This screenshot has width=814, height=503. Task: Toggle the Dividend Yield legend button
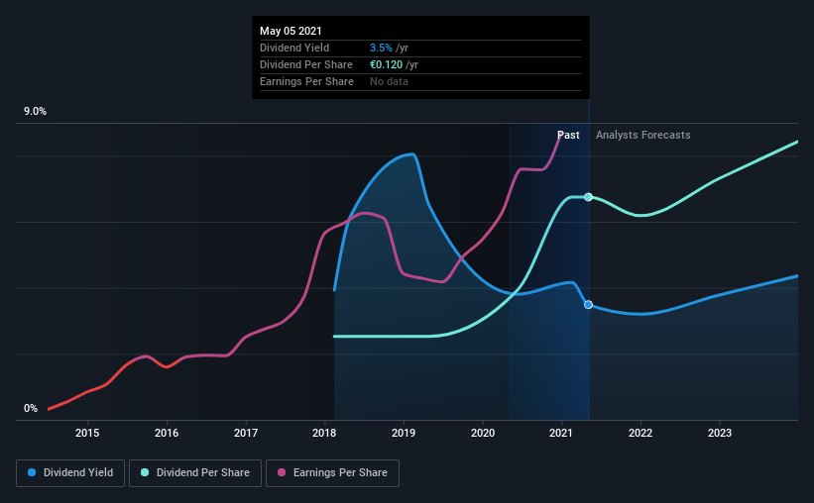point(70,473)
